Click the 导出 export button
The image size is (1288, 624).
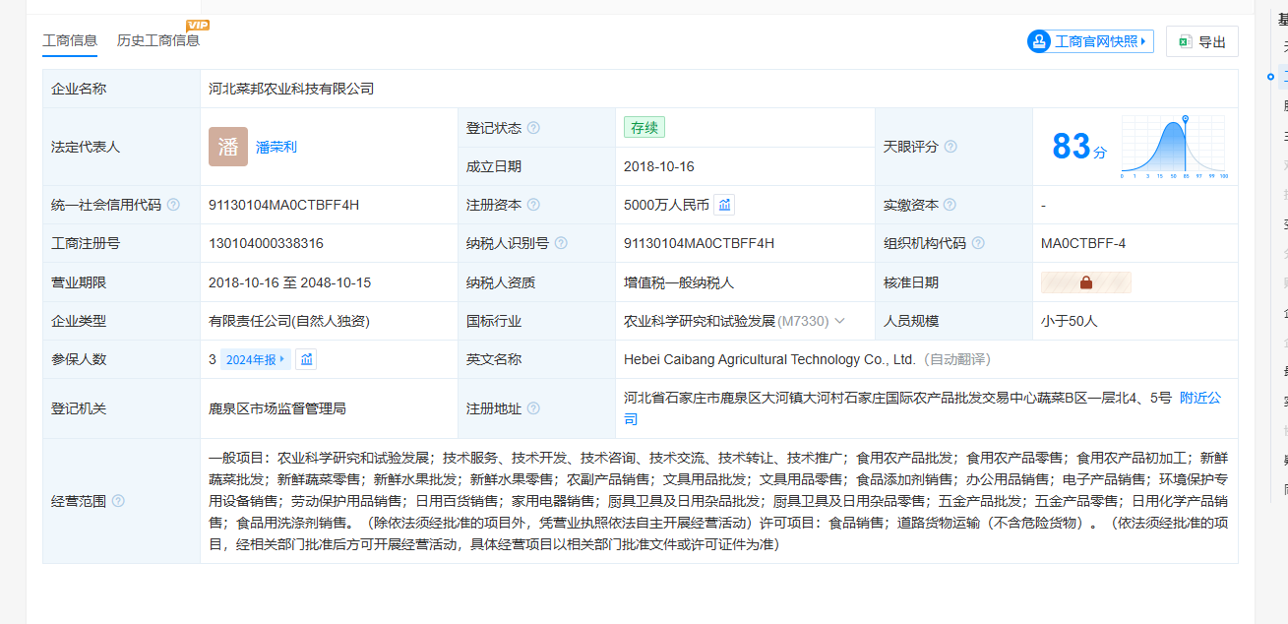(x=1201, y=41)
